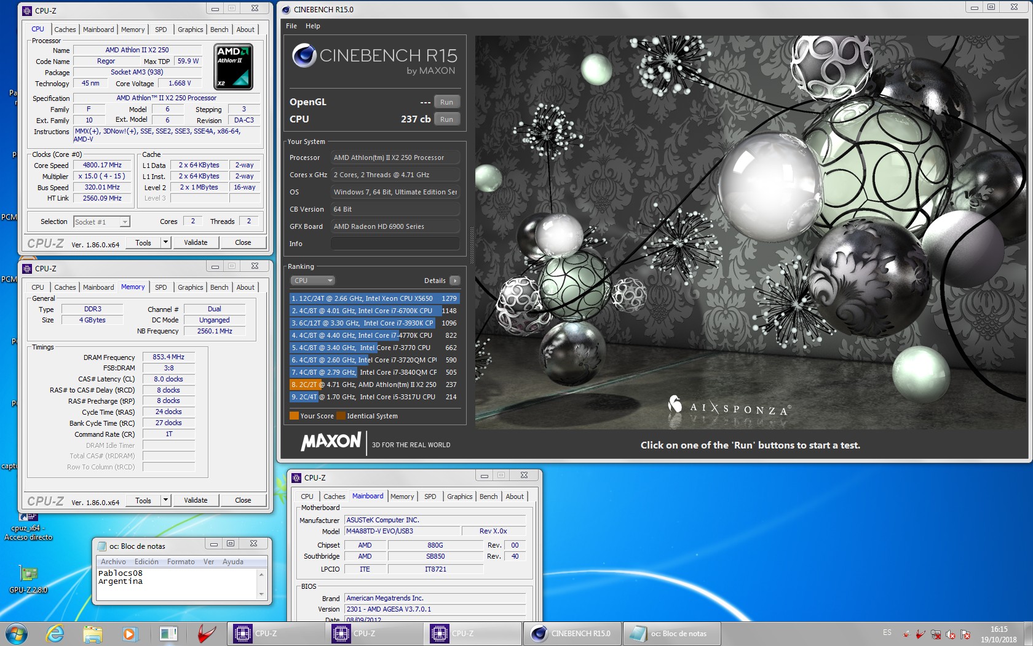1033x646 pixels.
Task: Click Close in the top CPU-Z window
Action: [x=243, y=242]
